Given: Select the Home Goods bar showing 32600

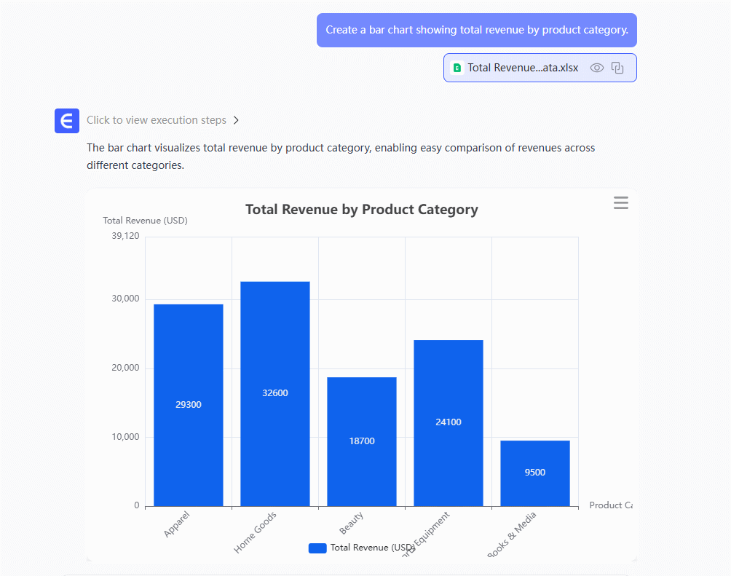Looking at the screenshot, I should pos(275,393).
